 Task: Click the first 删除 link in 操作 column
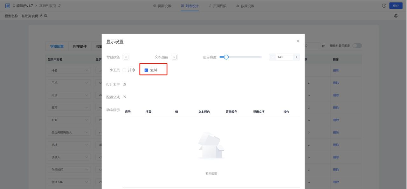[x=336, y=70]
